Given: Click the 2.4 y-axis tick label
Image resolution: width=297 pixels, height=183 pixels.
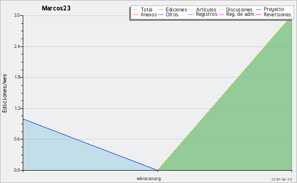Looking at the screenshot, I should [17, 46].
